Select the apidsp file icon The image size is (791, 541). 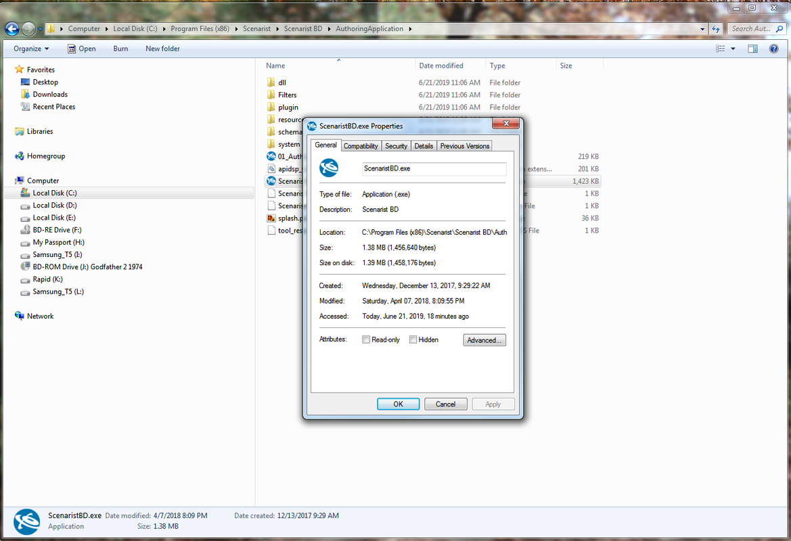pyautogui.click(x=271, y=169)
